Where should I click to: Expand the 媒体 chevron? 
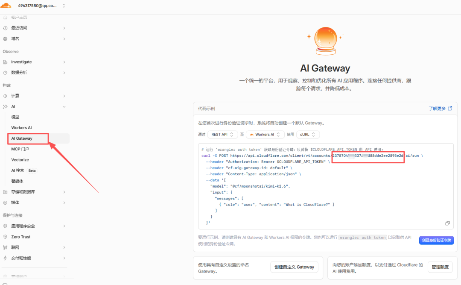point(64,203)
